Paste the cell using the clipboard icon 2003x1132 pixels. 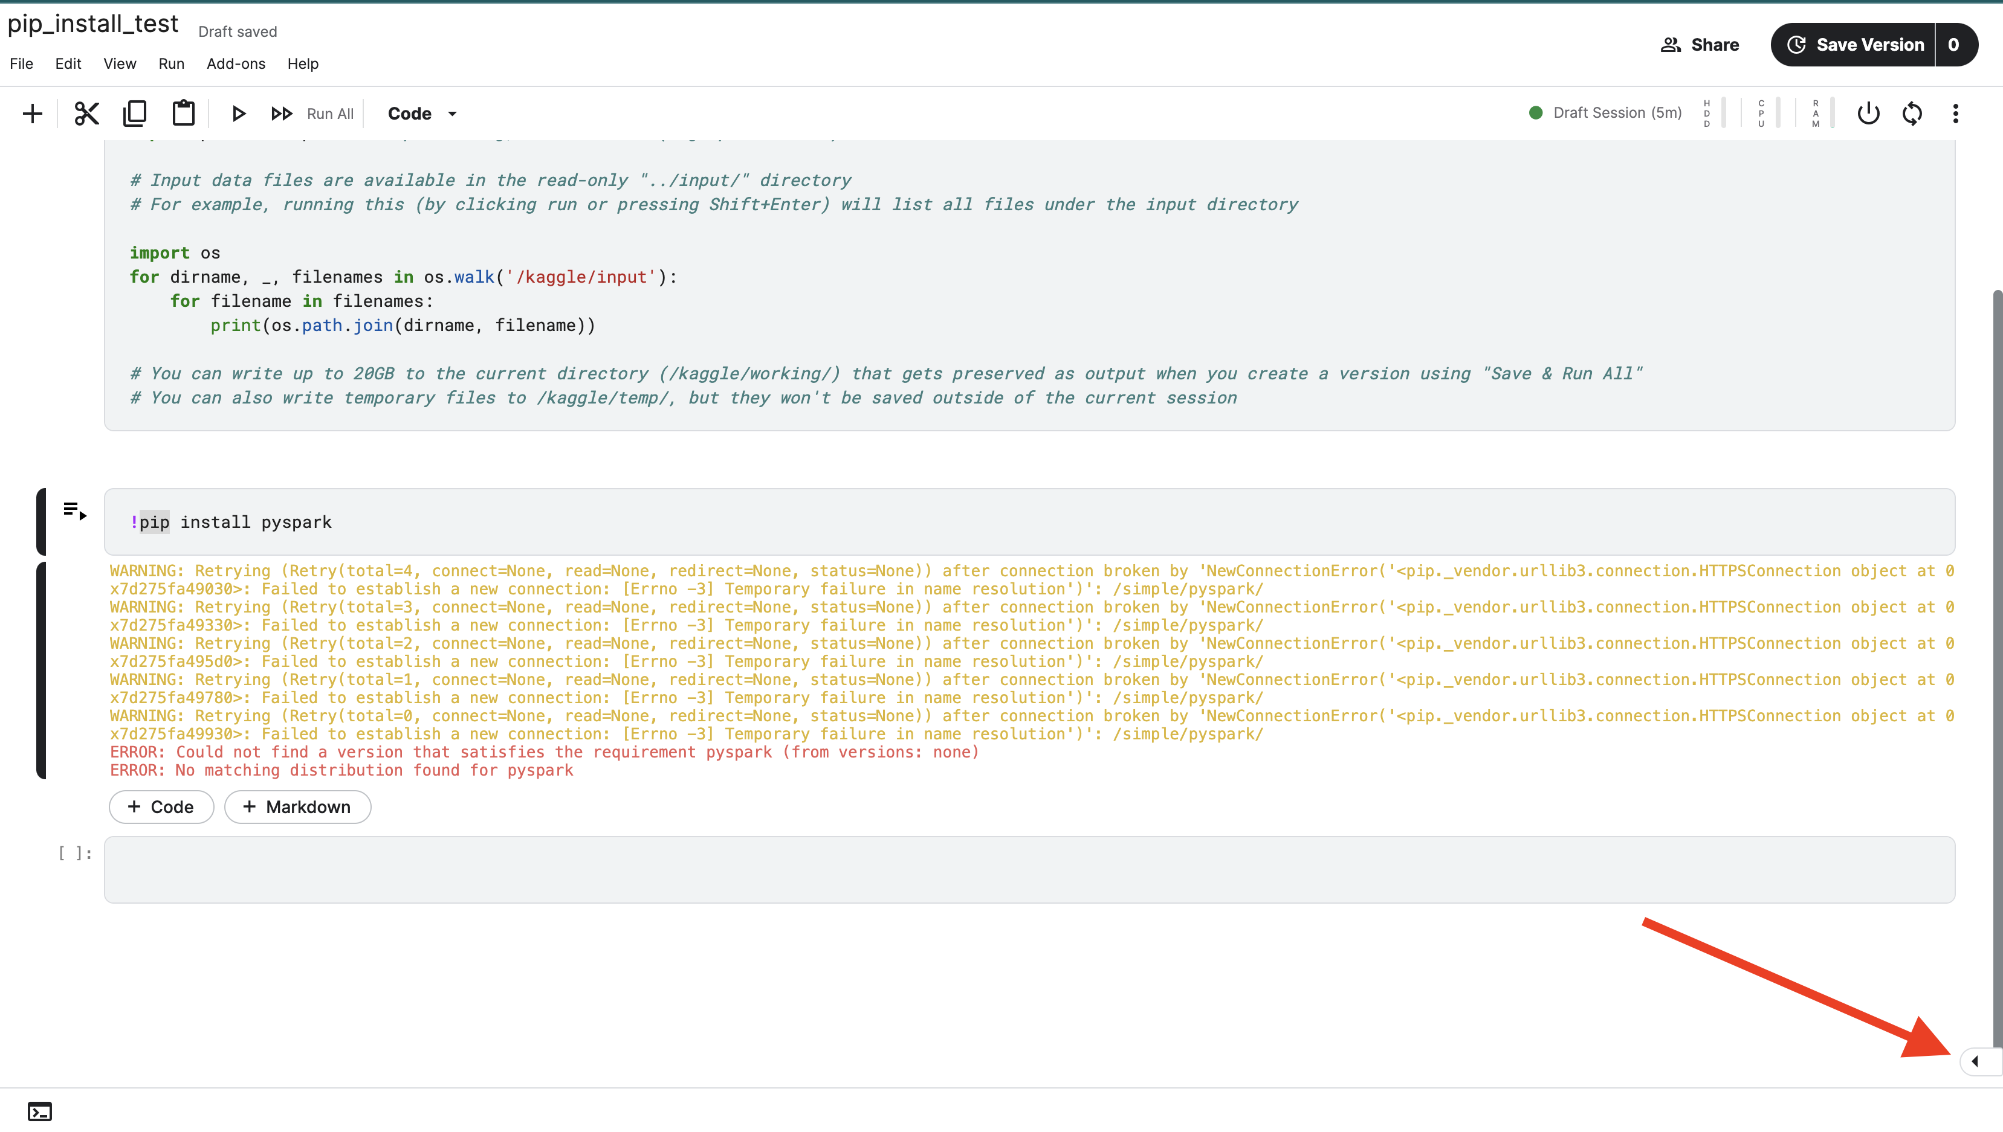tap(183, 114)
